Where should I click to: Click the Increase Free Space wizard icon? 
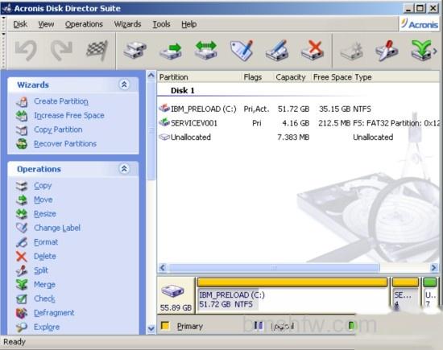22,116
